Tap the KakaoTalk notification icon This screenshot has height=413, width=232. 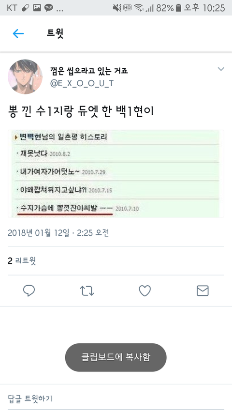click(48, 8)
